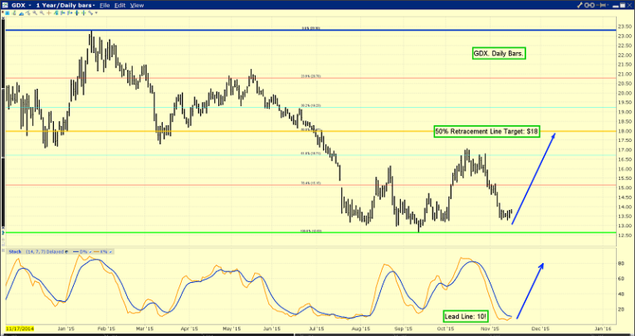Click the 12.50 price axis label

(624, 236)
